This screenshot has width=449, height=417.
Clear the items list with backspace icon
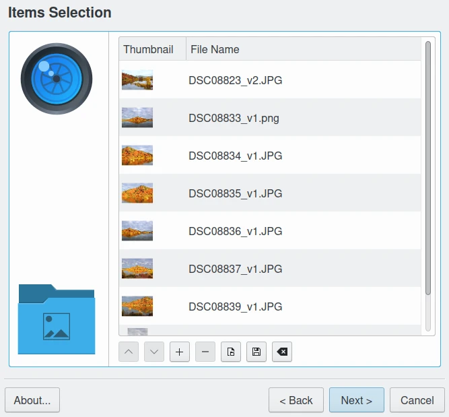(x=282, y=352)
